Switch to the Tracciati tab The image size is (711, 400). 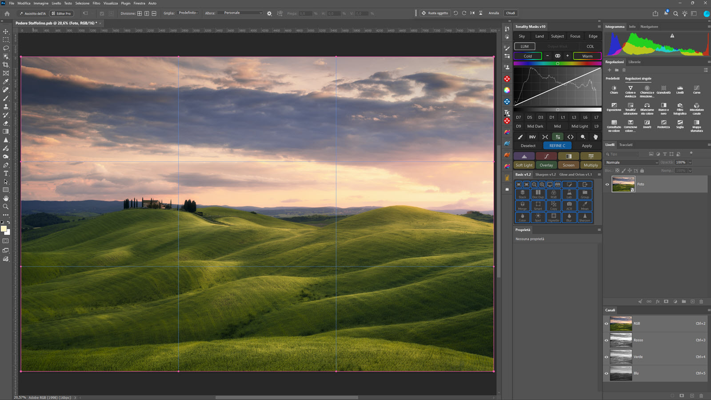tap(626, 145)
